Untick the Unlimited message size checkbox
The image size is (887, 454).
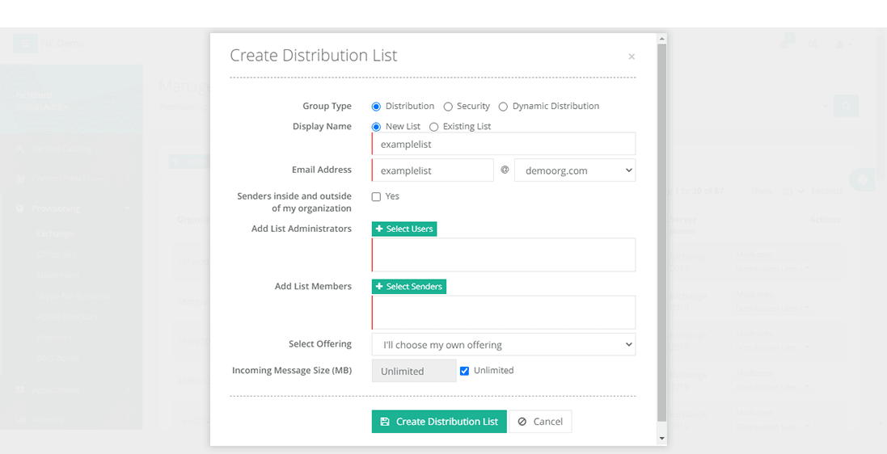tap(464, 371)
